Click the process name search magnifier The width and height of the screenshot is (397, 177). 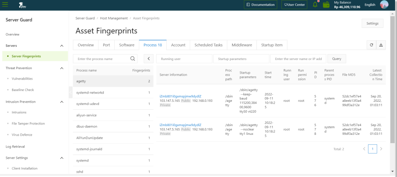[x=133, y=59]
